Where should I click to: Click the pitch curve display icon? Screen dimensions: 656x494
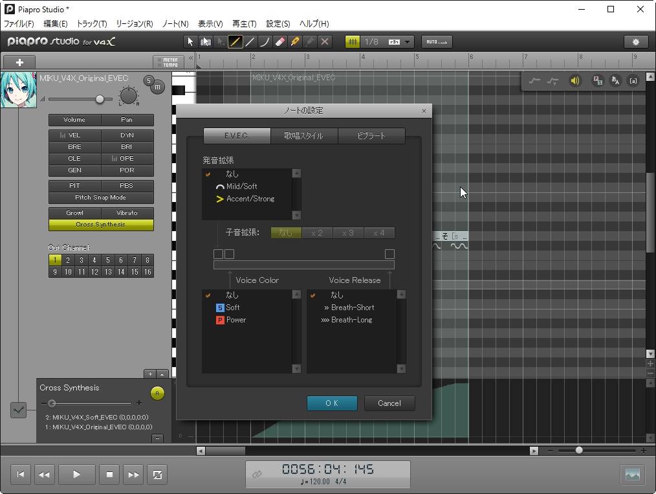[534, 81]
